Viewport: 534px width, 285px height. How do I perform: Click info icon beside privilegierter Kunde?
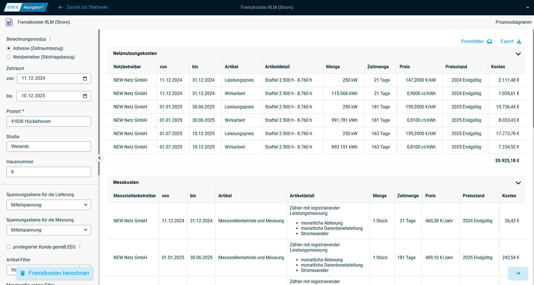[80, 247]
